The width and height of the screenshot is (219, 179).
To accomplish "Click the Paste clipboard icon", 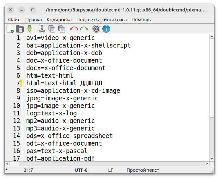I will pos(61,29).
